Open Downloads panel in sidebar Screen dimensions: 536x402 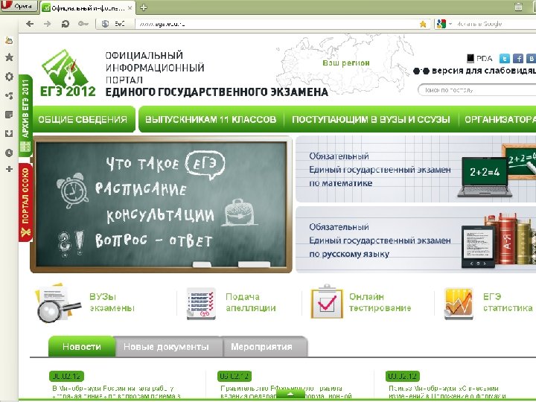9,134
